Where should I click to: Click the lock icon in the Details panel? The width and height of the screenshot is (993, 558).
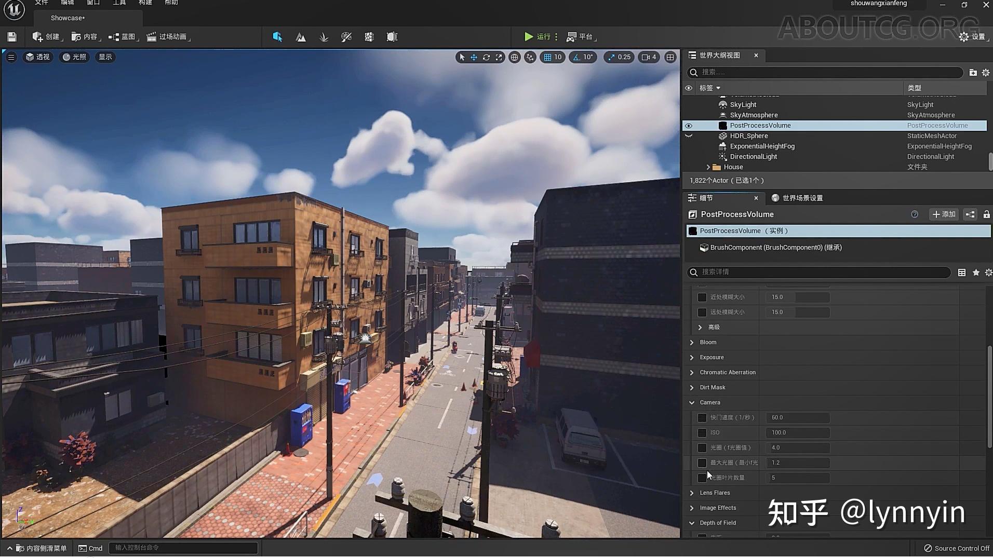click(986, 214)
